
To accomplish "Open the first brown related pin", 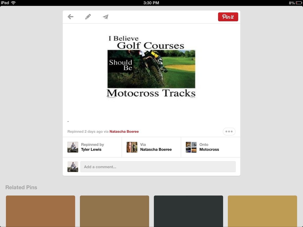I will pos(40,211).
